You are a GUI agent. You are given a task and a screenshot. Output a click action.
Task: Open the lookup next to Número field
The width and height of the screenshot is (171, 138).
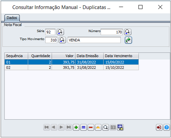click(x=128, y=32)
